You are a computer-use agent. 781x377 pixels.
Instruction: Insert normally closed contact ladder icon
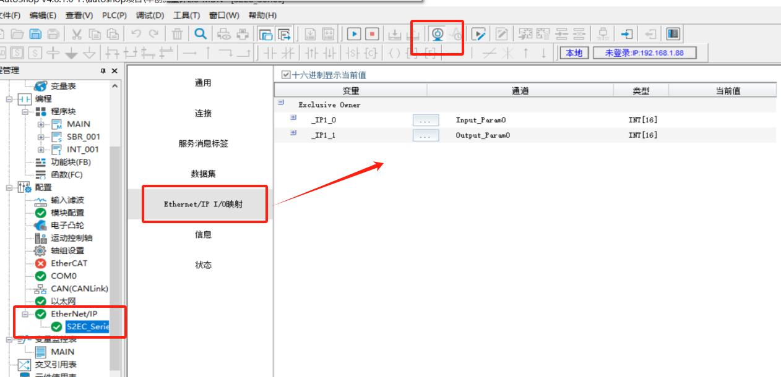pos(287,53)
